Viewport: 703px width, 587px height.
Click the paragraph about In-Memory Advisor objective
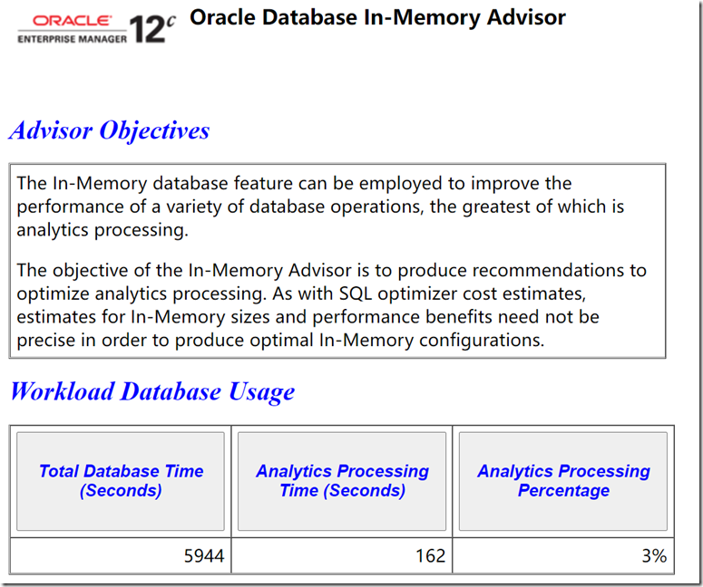(x=331, y=305)
